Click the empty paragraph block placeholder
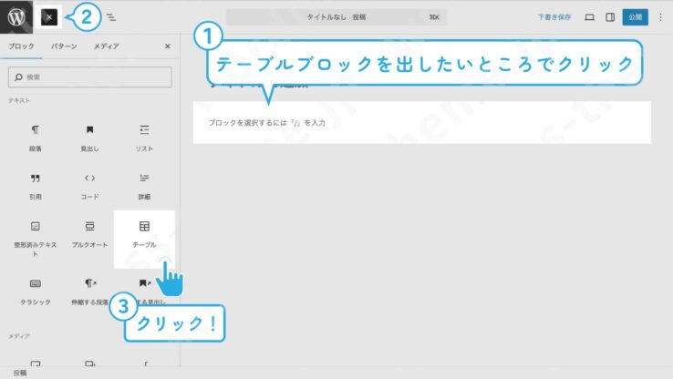The width and height of the screenshot is (673, 379). coord(422,123)
